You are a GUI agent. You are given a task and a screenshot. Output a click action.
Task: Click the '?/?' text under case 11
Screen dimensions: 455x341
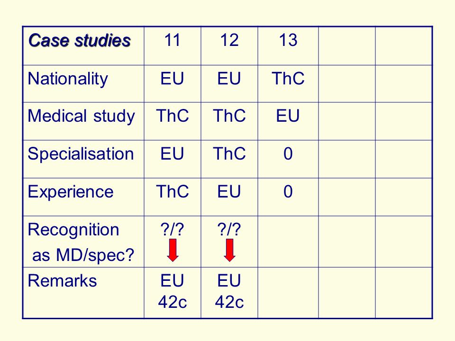point(173,229)
